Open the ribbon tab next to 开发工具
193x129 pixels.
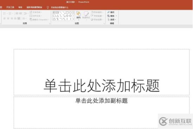[20, 7]
